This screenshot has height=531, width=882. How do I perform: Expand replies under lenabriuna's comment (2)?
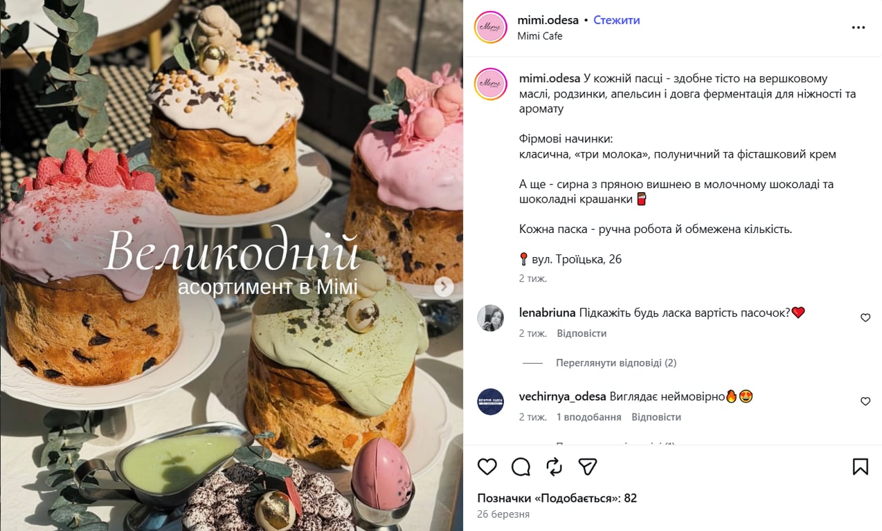coord(616,362)
